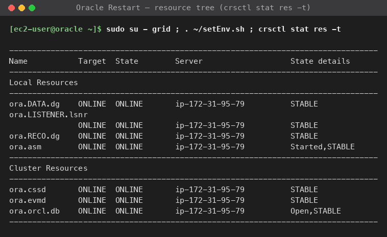Click the resource name 'ora.asm'
Screen dimensions: 387x237
point(25,147)
